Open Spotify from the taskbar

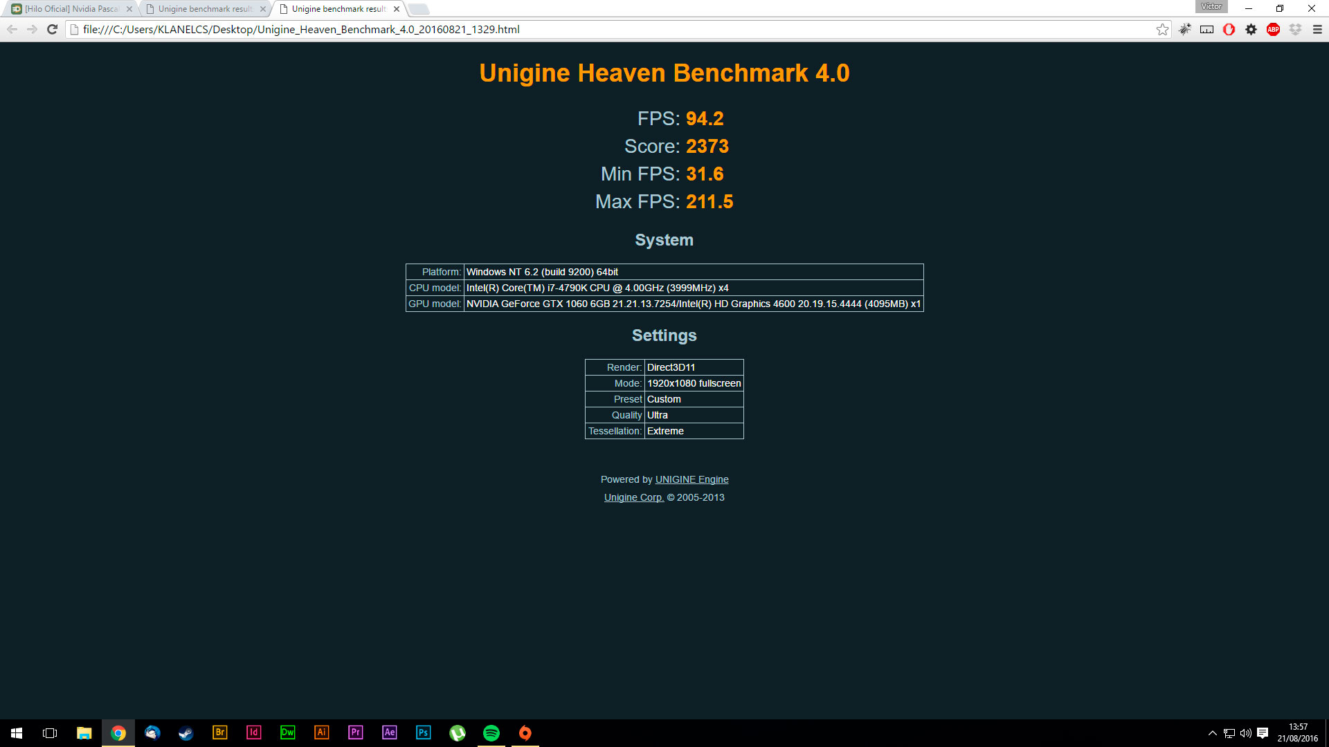(491, 732)
